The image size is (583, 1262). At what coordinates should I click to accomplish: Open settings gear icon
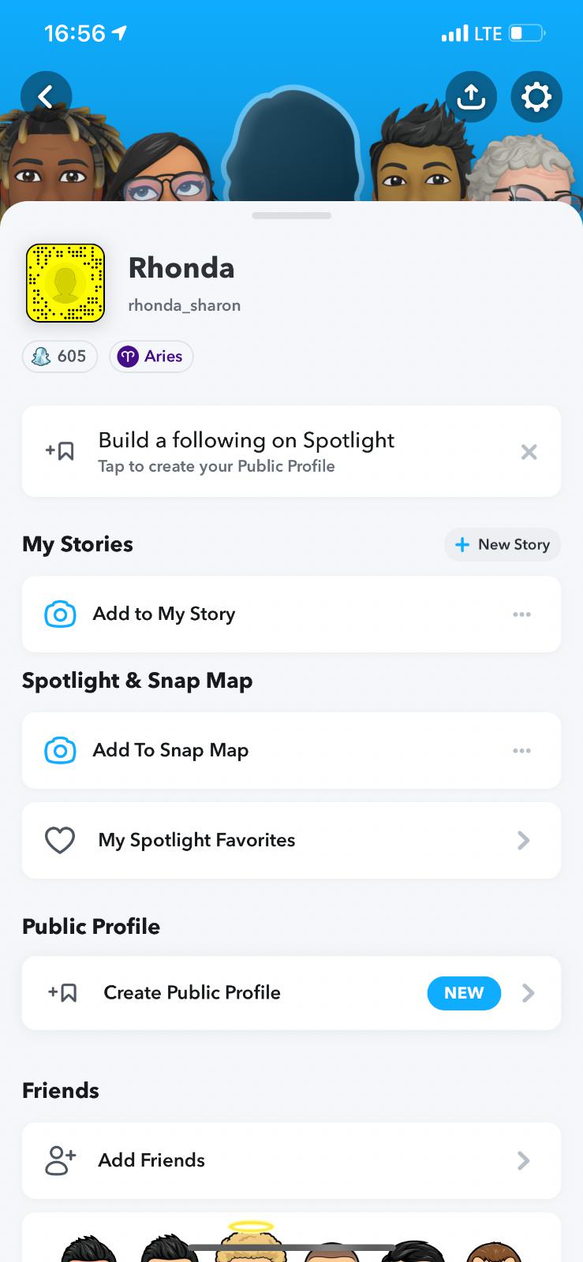point(536,97)
